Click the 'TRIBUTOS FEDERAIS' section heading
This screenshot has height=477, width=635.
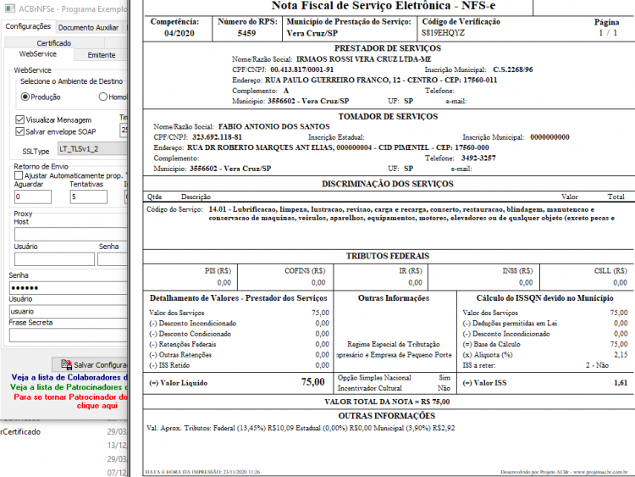[x=388, y=256]
